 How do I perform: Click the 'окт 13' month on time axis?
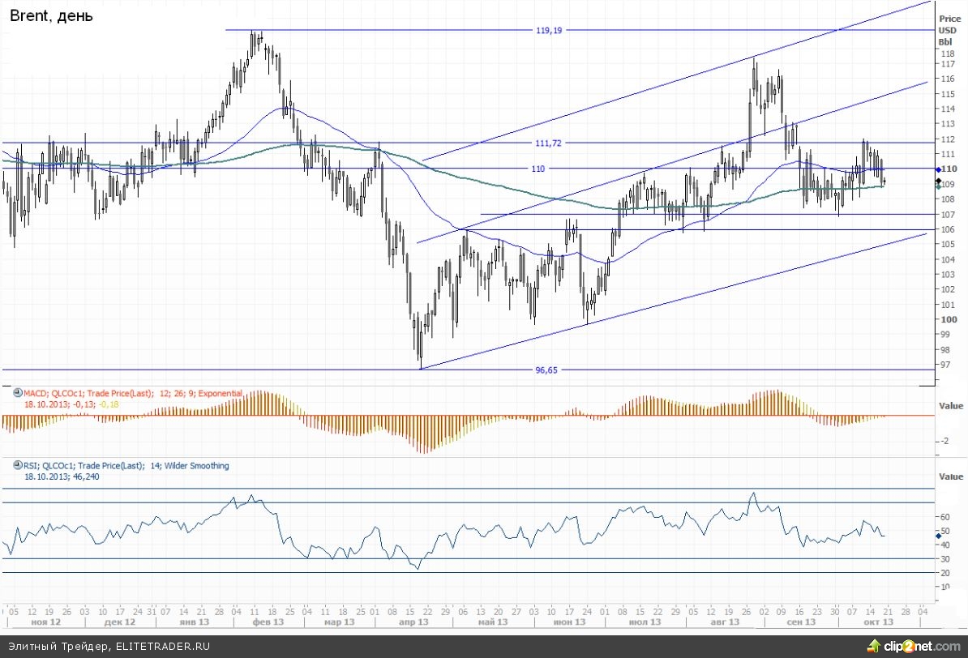(x=876, y=622)
